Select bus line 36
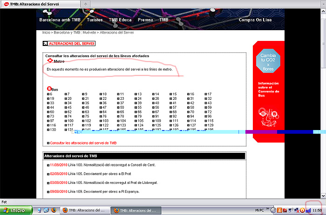This screenshot has width=326, height=215. tap(103, 103)
